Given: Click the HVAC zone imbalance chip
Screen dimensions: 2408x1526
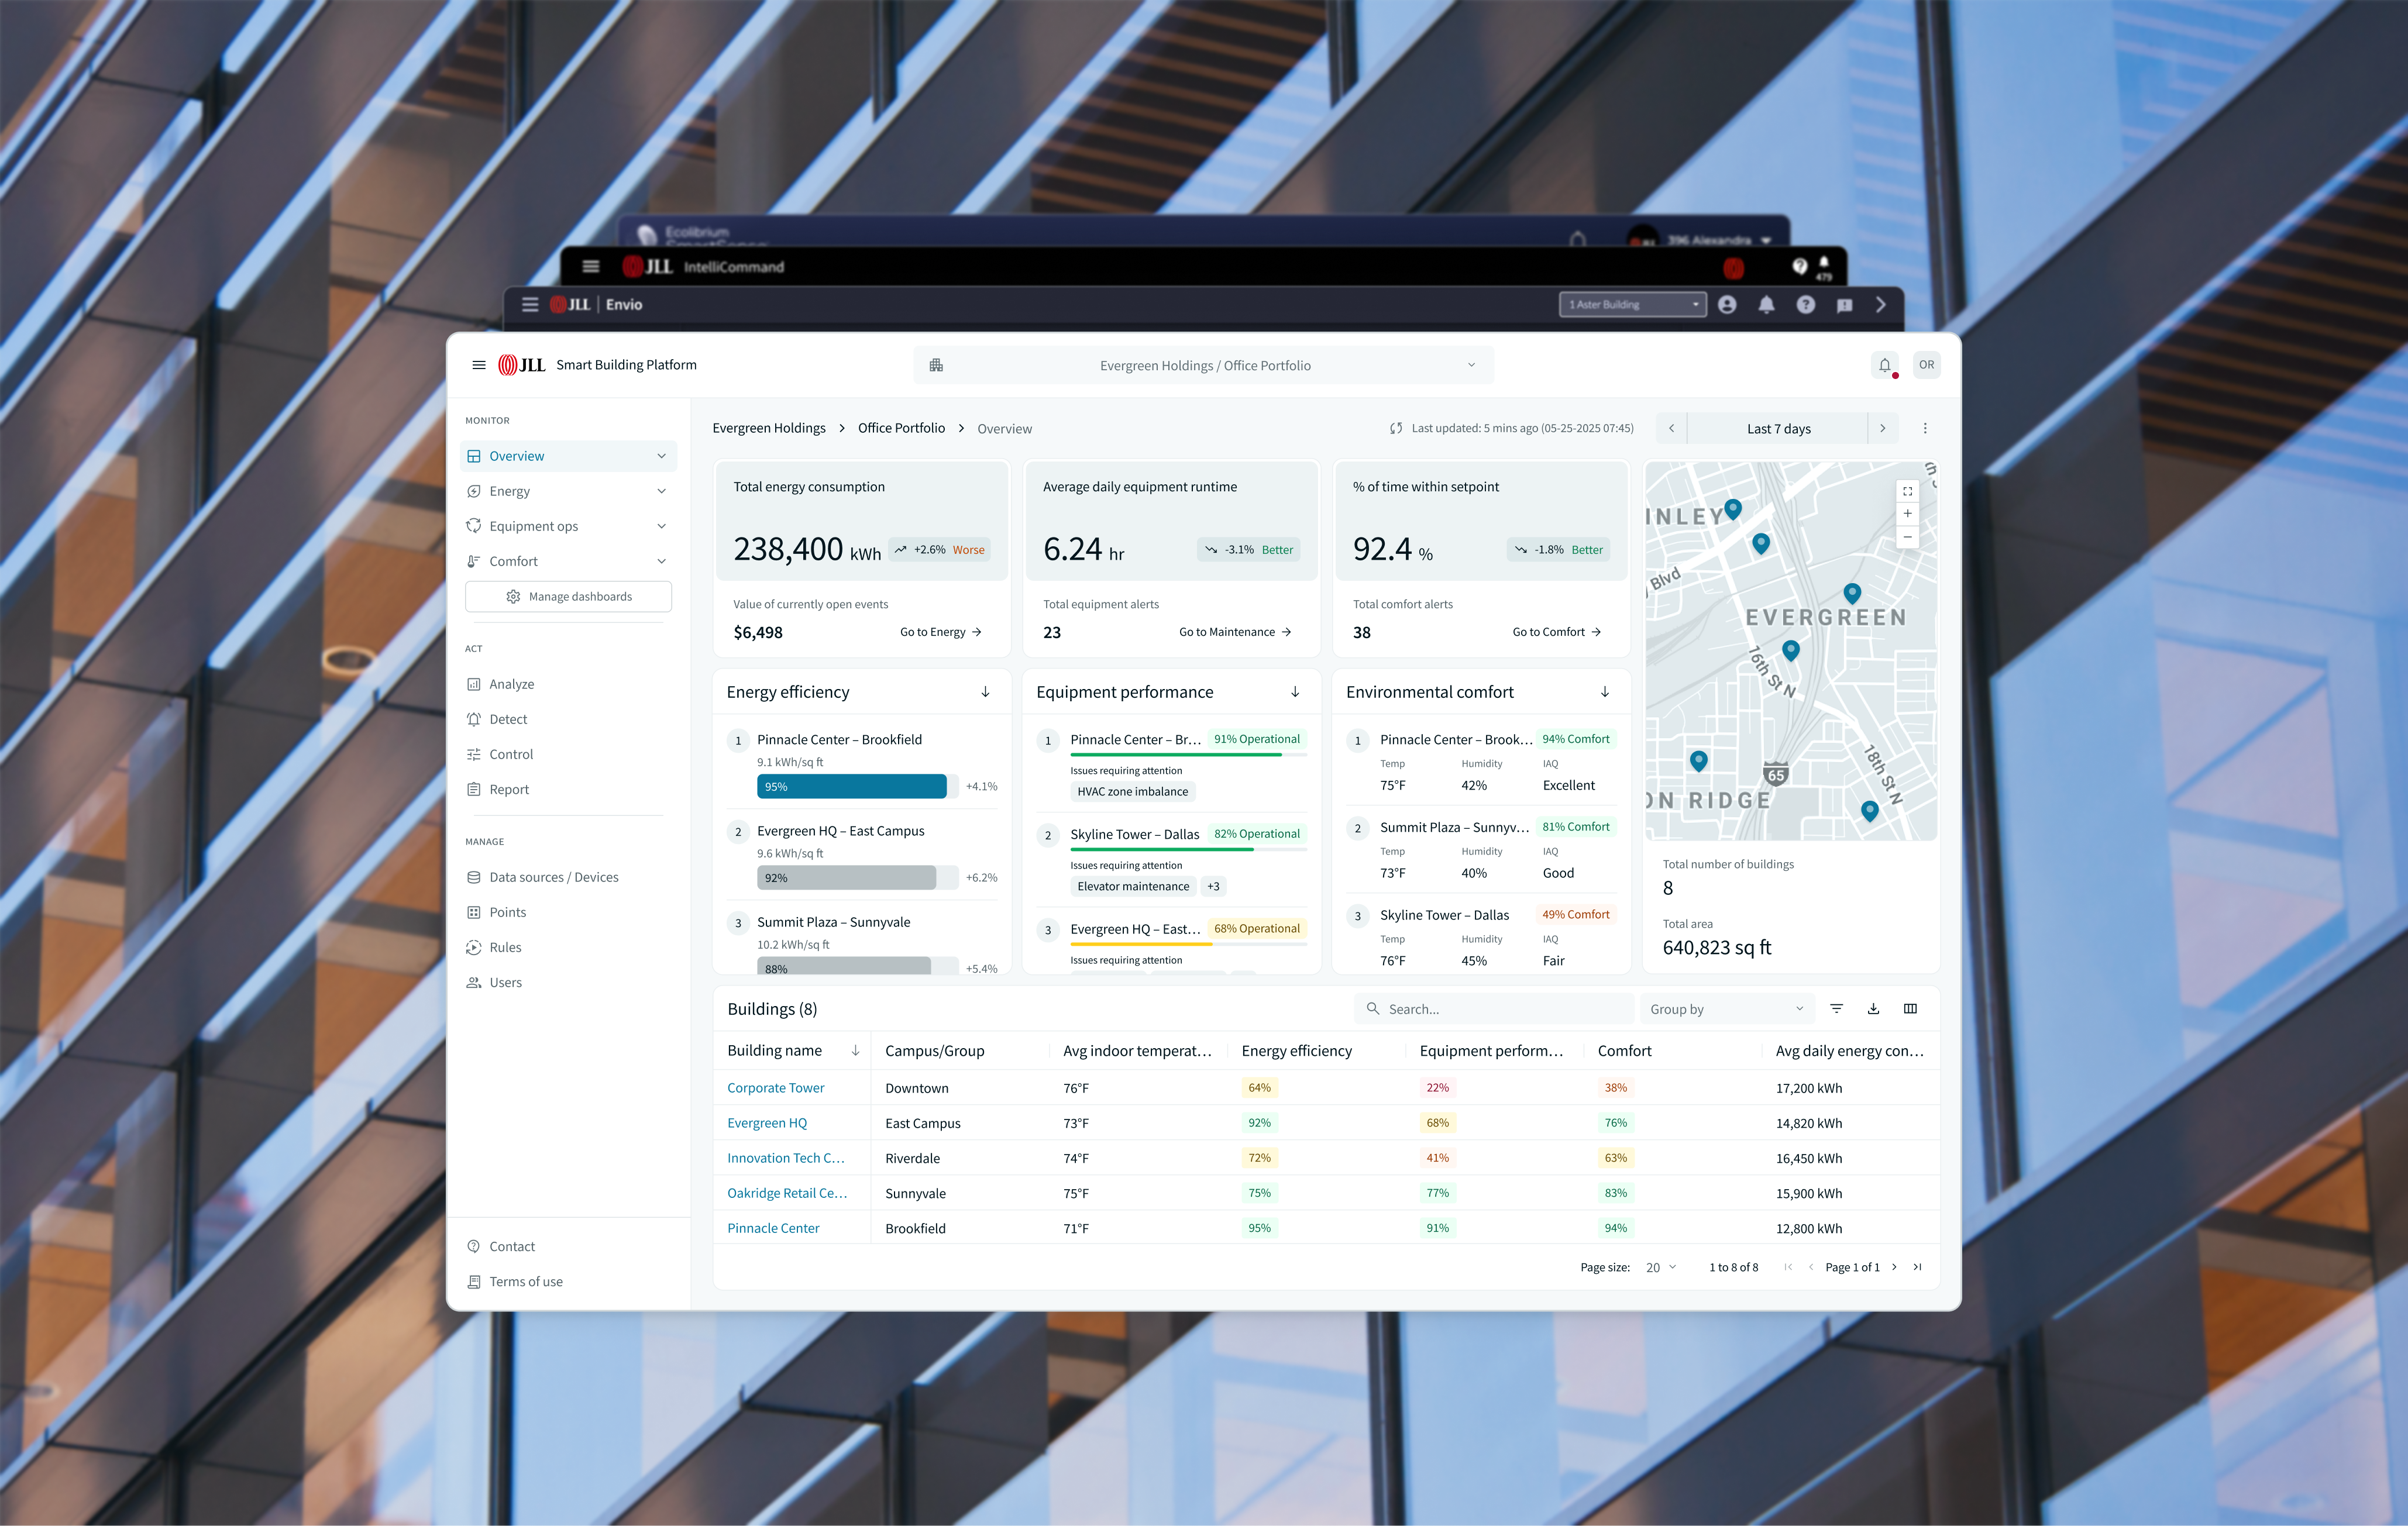Looking at the screenshot, I should pyautogui.click(x=1133, y=791).
